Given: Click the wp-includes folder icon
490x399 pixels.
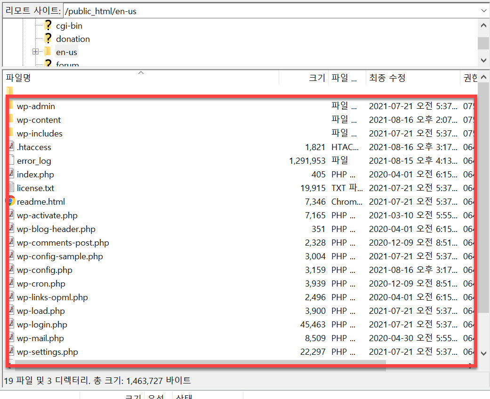Looking at the screenshot, I should click(11, 133).
